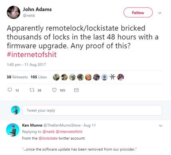Open the @lockstate mention link
Image resolution: width=171 pixels, height=155 pixels.
48,138
